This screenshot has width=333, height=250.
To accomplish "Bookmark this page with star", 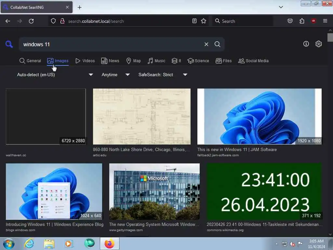I will [x=204, y=21].
